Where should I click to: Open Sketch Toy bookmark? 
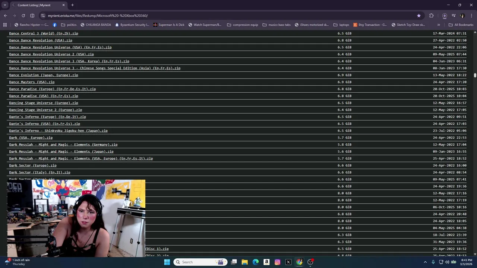pyautogui.click(x=408, y=25)
